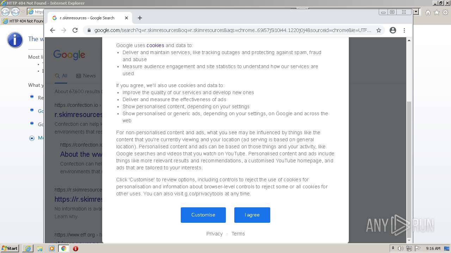This screenshot has height=253, width=451.
Task: Open the Internet Explorer home icon
Action: pos(428,12)
